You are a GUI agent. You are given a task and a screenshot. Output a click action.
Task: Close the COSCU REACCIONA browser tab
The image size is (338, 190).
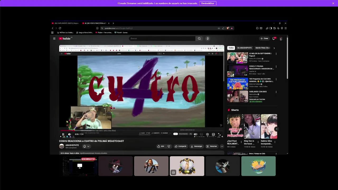click(x=109, y=23)
